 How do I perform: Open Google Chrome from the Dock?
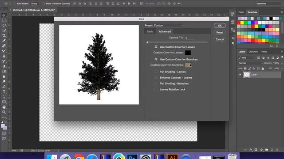79,156
